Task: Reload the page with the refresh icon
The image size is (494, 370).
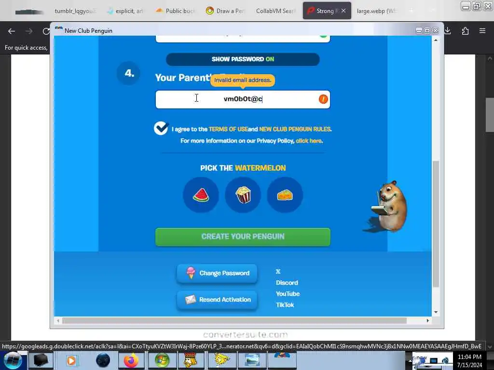Action: point(46,31)
